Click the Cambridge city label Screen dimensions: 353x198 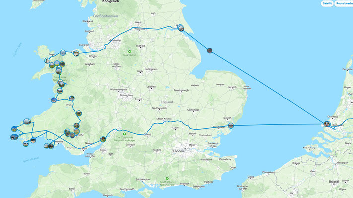[193, 110]
